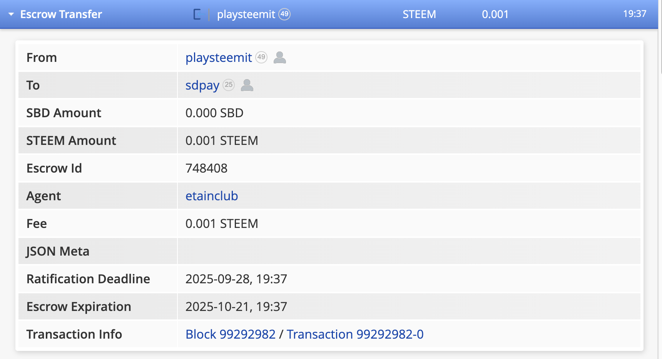Click the From row label
662x359 pixels.
[x=42, y=58]
